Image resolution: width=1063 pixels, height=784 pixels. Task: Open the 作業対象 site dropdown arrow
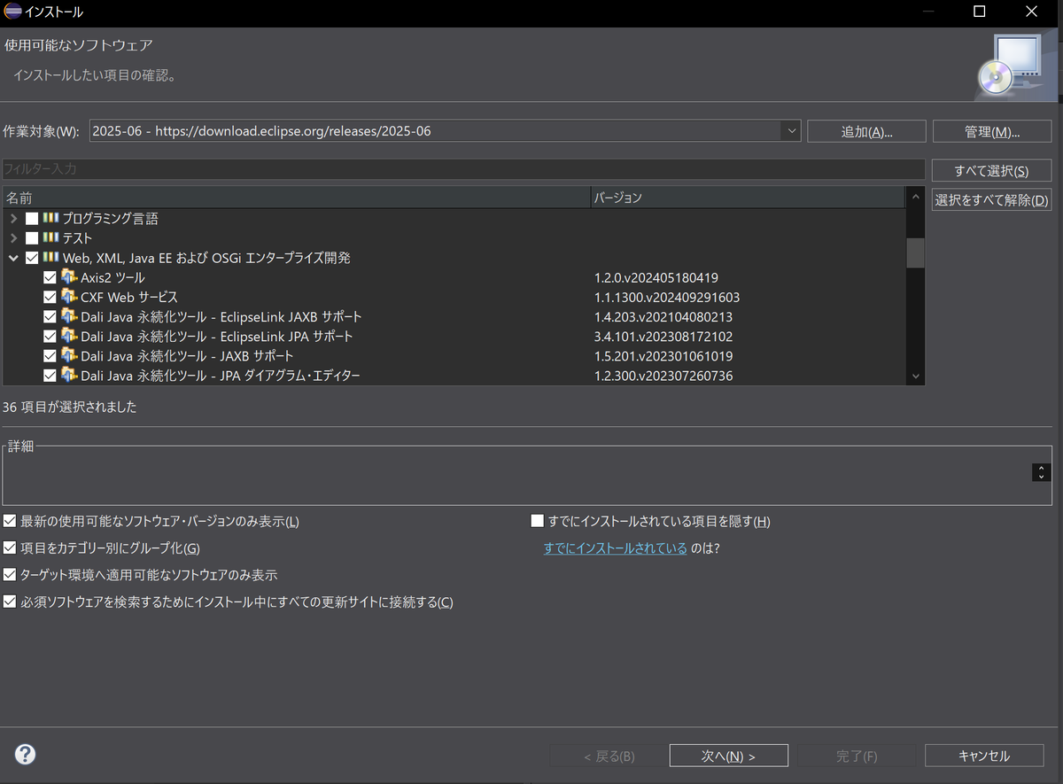(x=791, y=131)
